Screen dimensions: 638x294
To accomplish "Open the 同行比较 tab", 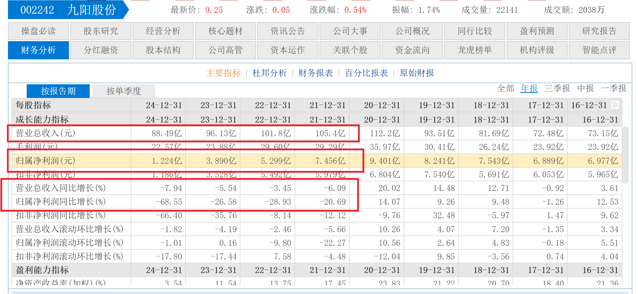I will [x=475, y=31].
